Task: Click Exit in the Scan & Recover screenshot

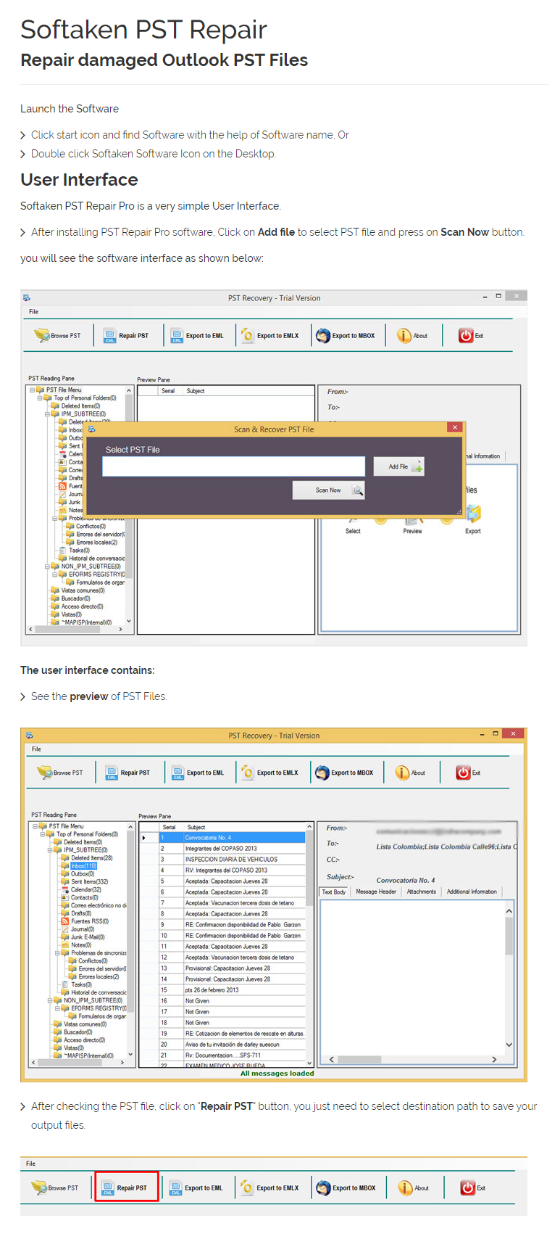Action: tap(471, 335)
